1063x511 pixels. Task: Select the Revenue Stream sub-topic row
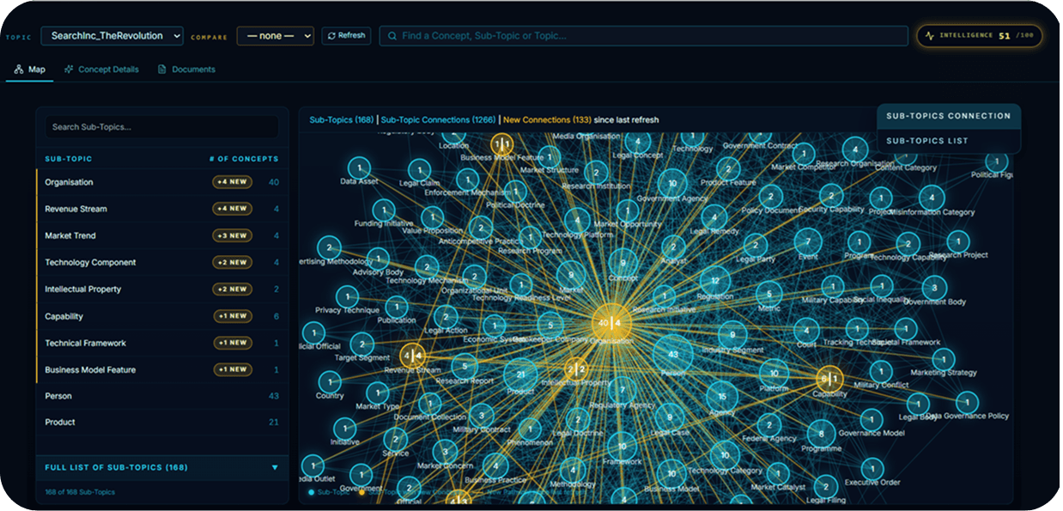point(162,209)
